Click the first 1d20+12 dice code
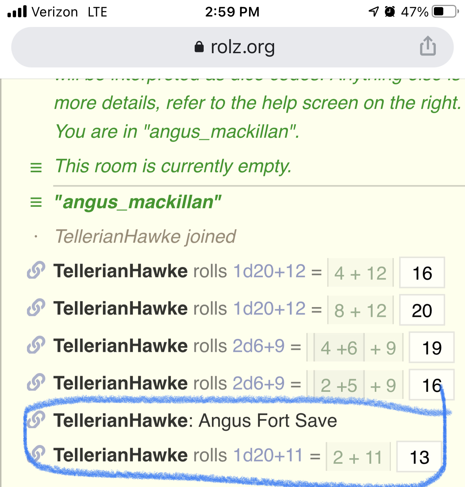 (270, 271)
